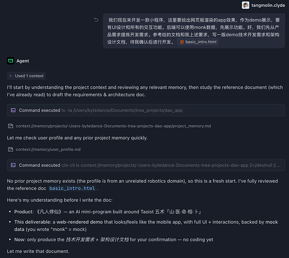Expand the Used 1 context chevron

point(10,76)
